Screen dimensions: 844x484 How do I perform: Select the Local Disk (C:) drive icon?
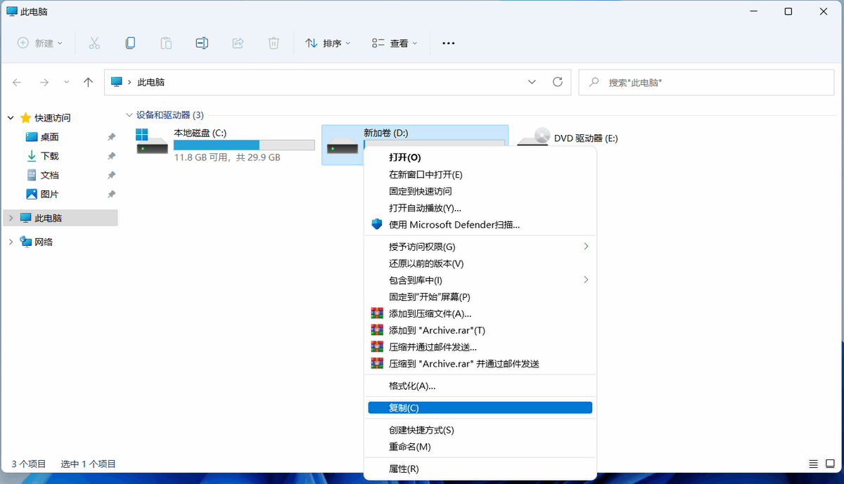point(152,141)
